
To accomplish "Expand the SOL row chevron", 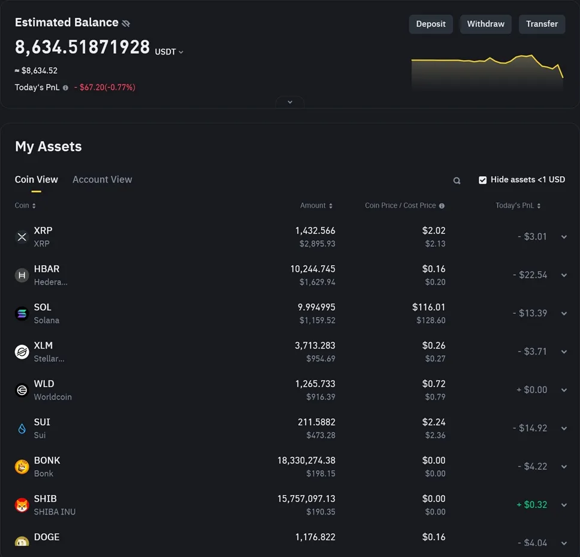I will (564, 314).
